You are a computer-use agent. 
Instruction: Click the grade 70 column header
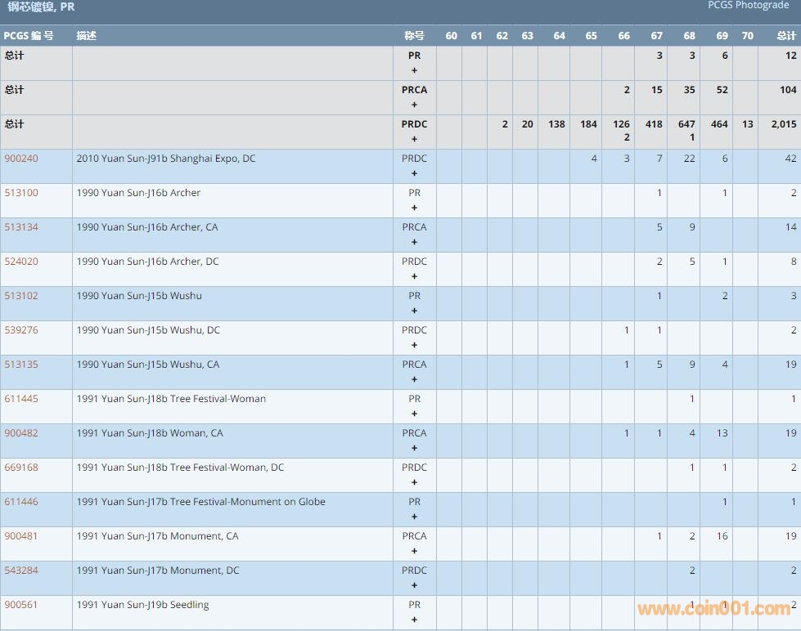click(x=747, y=36)
